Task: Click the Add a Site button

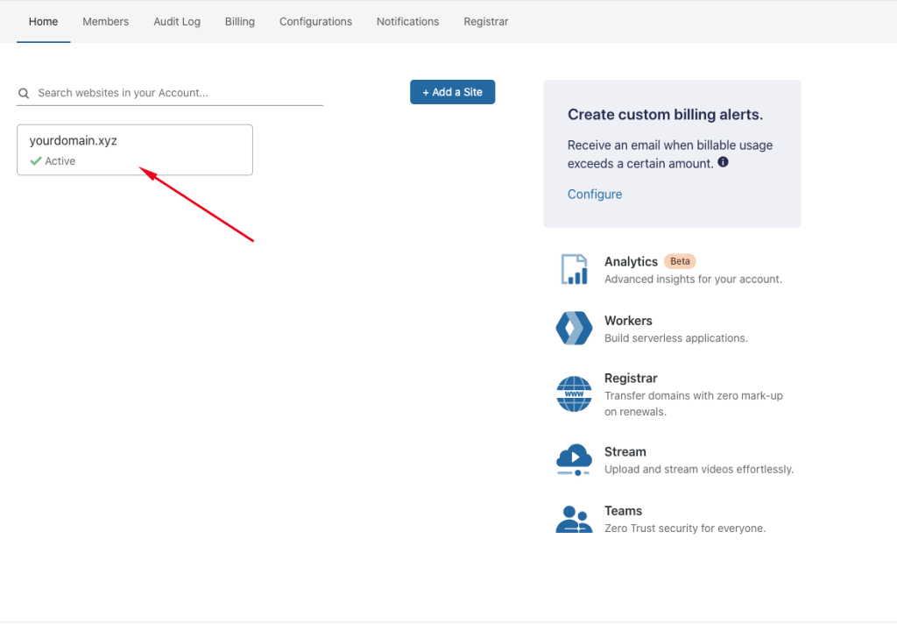Action: pos(452,91)
